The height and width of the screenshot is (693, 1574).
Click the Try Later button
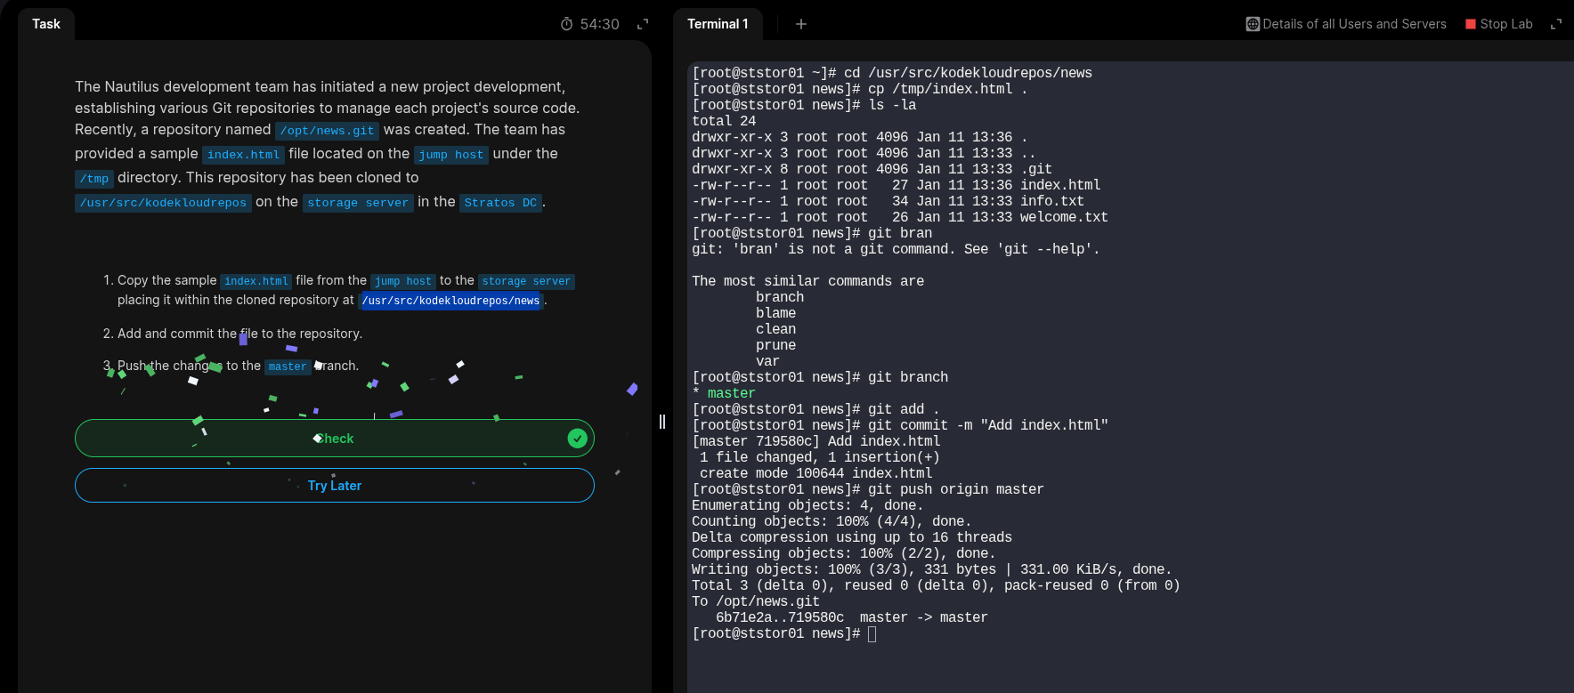pyautogui.click(x=334, y=486)
